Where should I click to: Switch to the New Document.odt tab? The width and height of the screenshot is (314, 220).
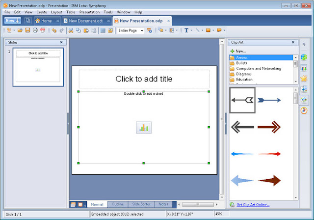[86, 21]
